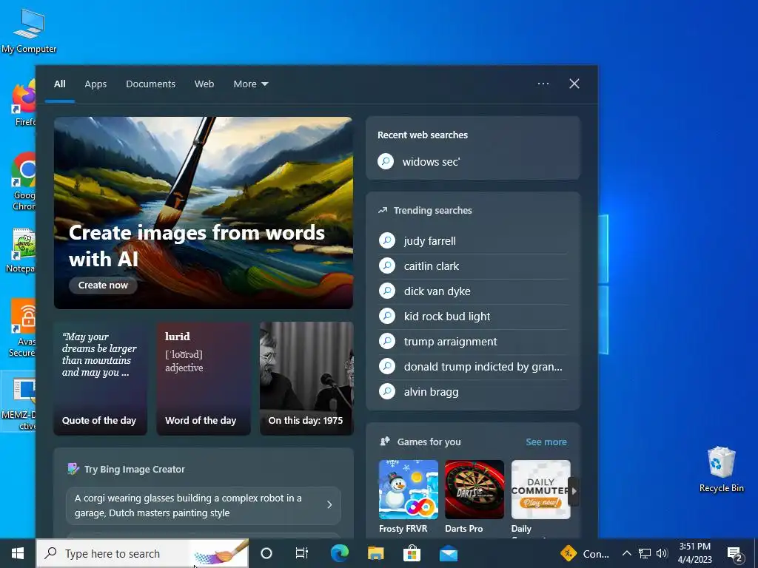Open the Create images with AI banner
Screen dimensions: 758x568
(204, 212)
